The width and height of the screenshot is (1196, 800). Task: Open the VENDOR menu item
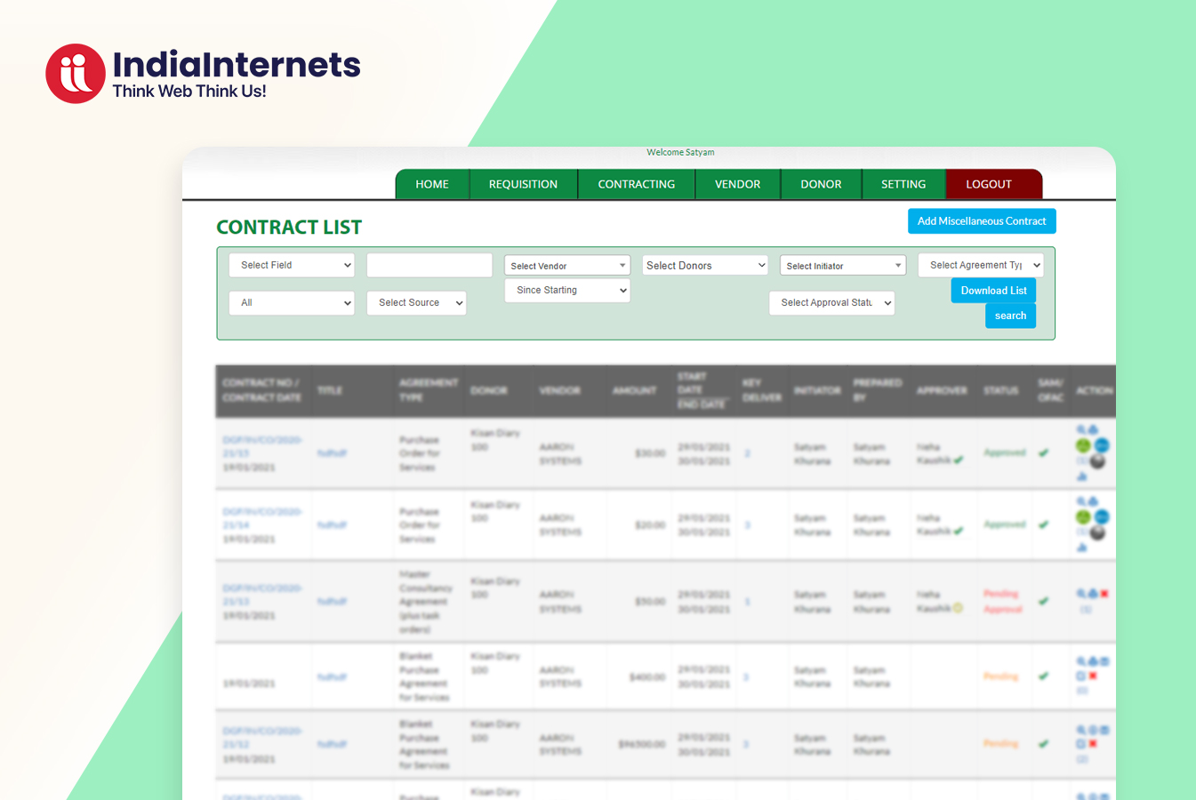point(737,185)
